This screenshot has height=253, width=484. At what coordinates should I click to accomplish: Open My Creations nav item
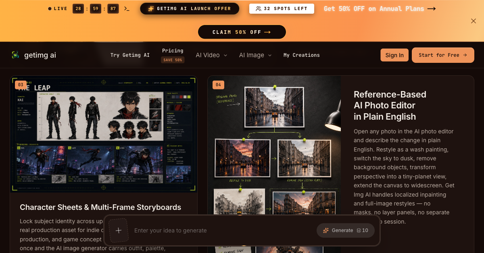click(x=302, y=55)
